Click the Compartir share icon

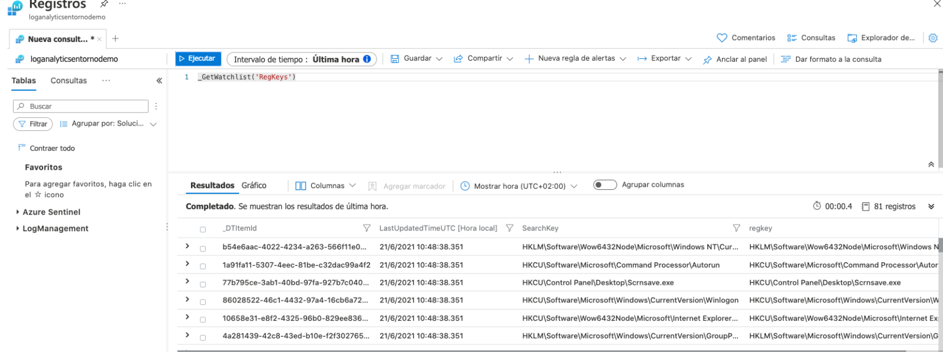458,59
